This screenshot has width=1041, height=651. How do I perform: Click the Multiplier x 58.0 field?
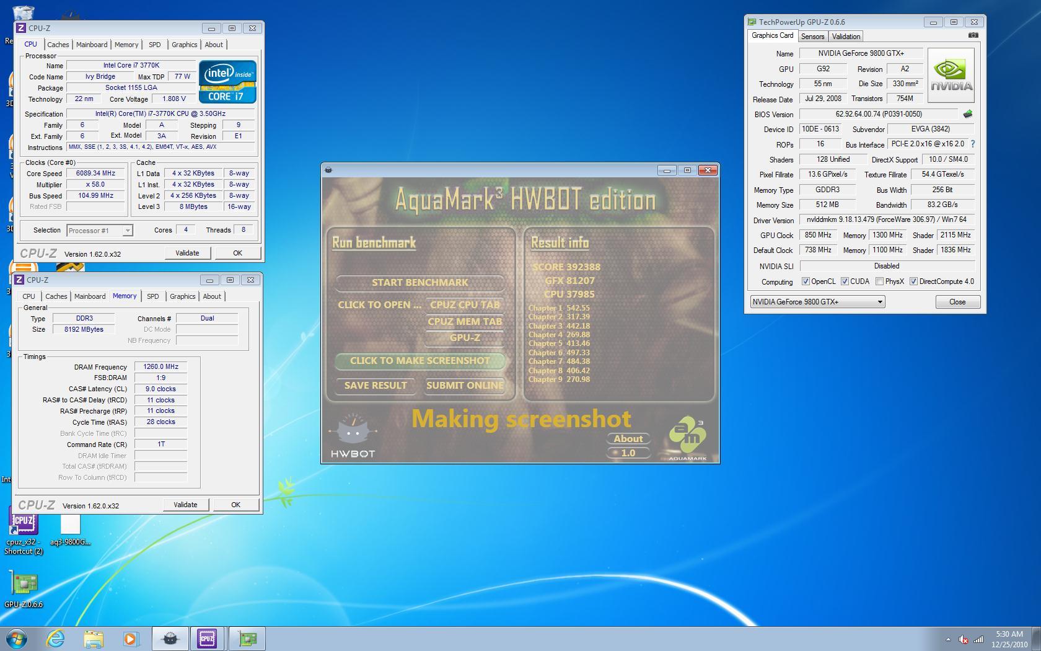tap(95, 185)
